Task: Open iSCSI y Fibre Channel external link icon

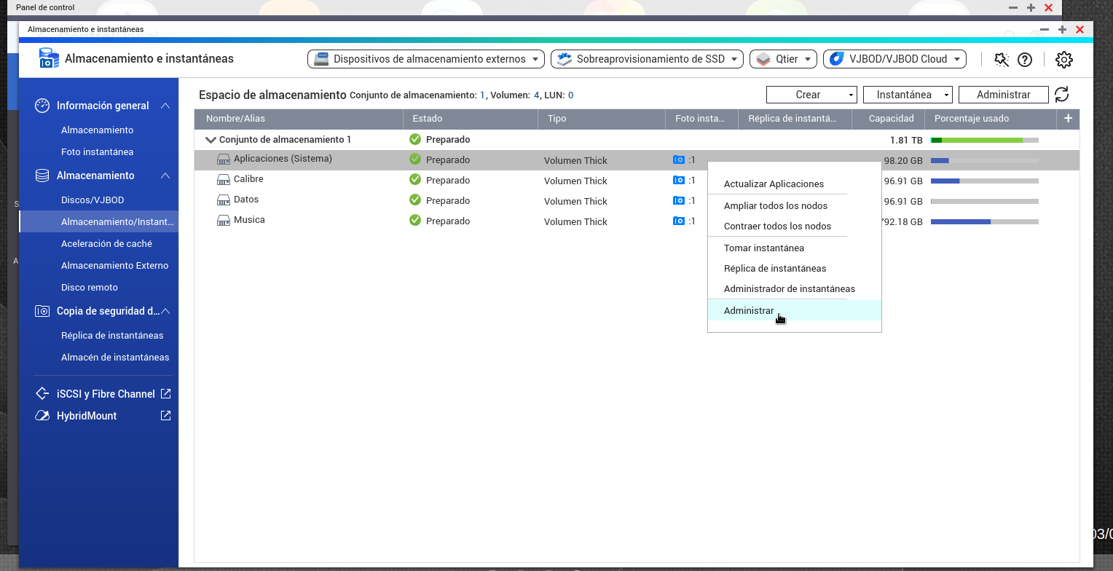Action: point(165,393)
